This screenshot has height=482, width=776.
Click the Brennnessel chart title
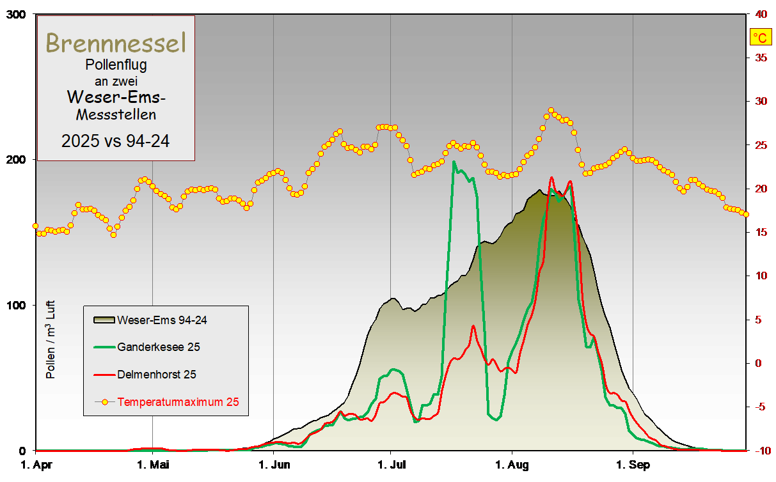(x=116, y=43)
